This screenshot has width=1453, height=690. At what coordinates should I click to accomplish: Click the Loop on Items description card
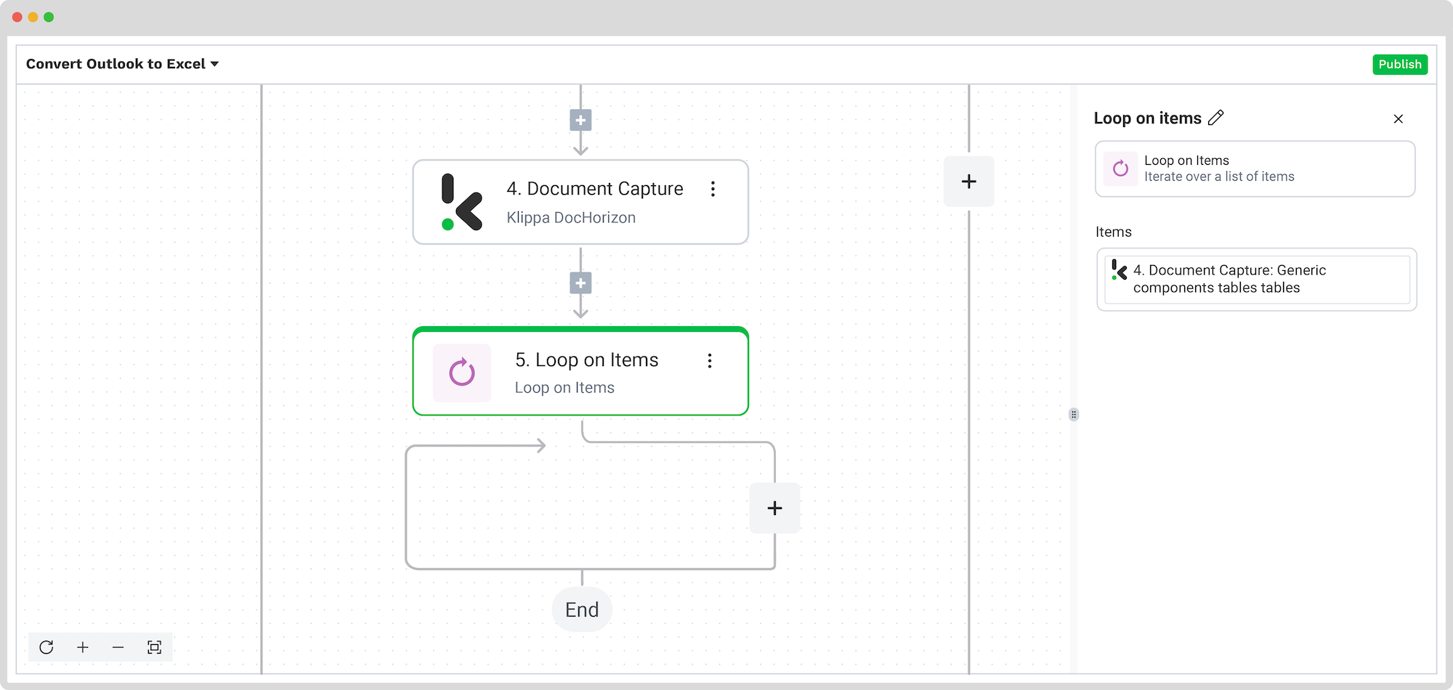click(1255, 169)
